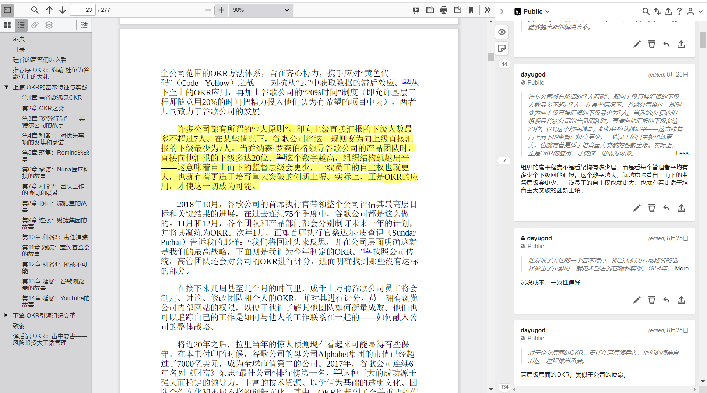The image size is (707, 393).
Task: Expand the 下篇 OKR引领组织变革 section
Action: click(x=6, y=315)
